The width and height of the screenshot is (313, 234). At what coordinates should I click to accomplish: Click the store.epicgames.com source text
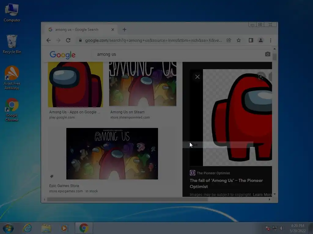click(x=66, y=191)
